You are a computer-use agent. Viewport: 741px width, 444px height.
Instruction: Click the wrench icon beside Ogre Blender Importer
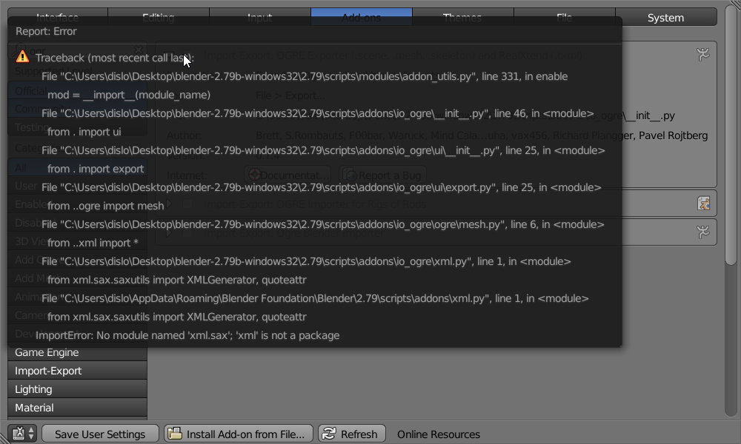point(703,232)
